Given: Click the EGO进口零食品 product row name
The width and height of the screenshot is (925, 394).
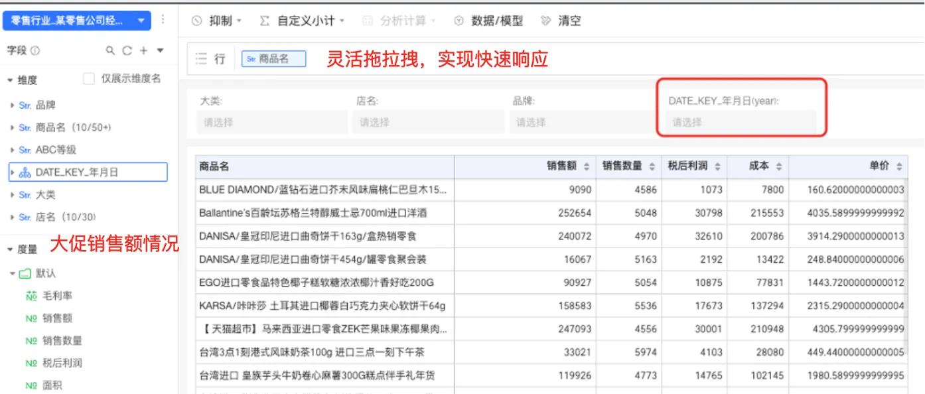Looking at the screenshot, I should tap(316, 283).
